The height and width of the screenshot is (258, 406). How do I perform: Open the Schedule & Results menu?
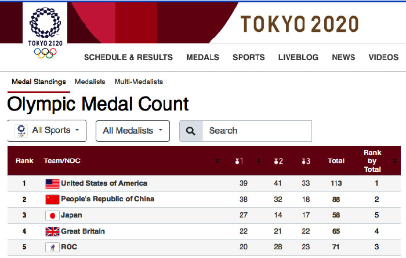pos(128,57)
